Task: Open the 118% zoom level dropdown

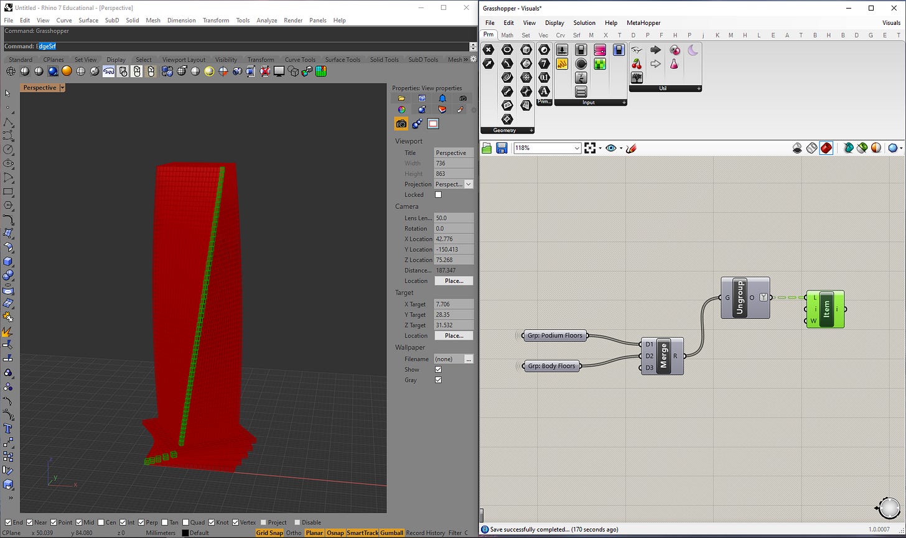Action: (577, 148)
